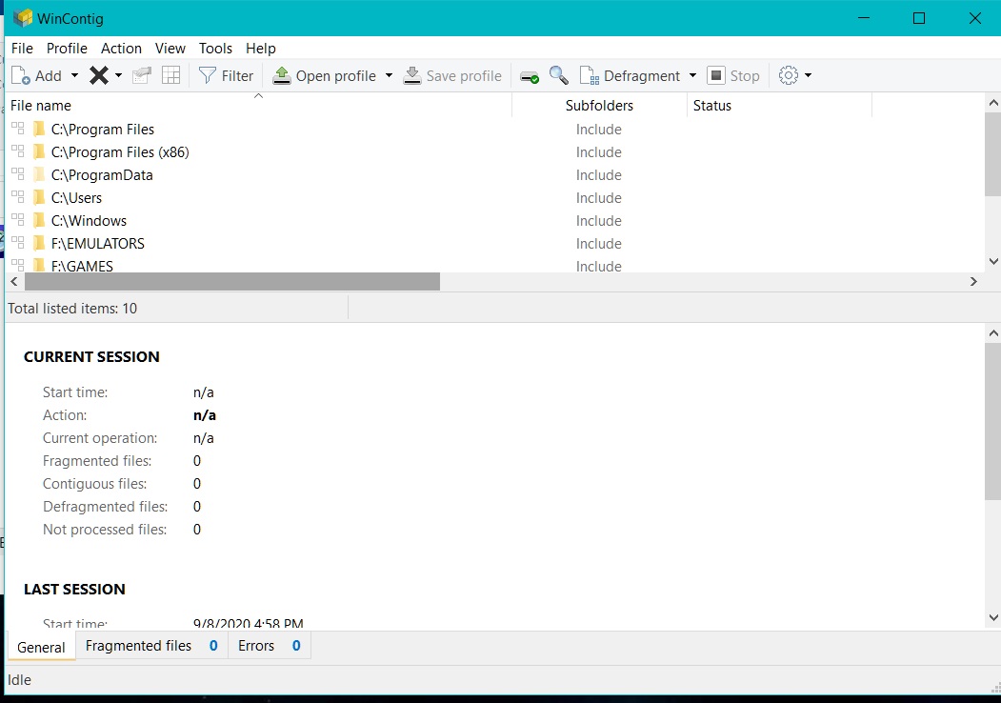The image size is (1001, 703).
Task: Click the file list scroll-right arrow
Action: 973,282
